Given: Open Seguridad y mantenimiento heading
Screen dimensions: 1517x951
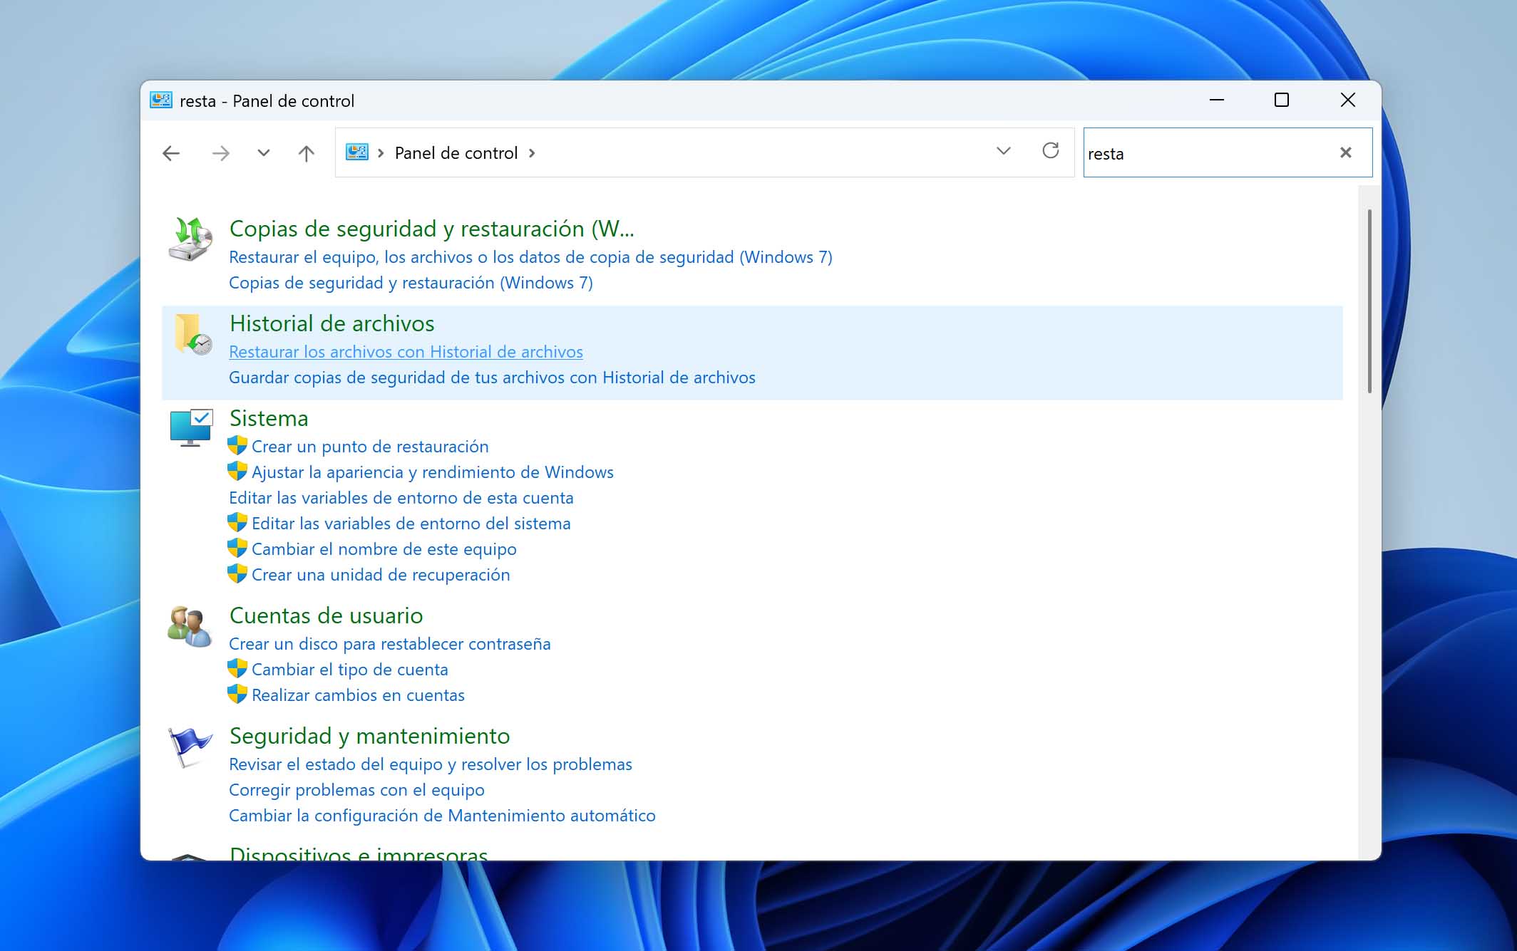Looking at the screenshot, I should [x=369, y=736].
